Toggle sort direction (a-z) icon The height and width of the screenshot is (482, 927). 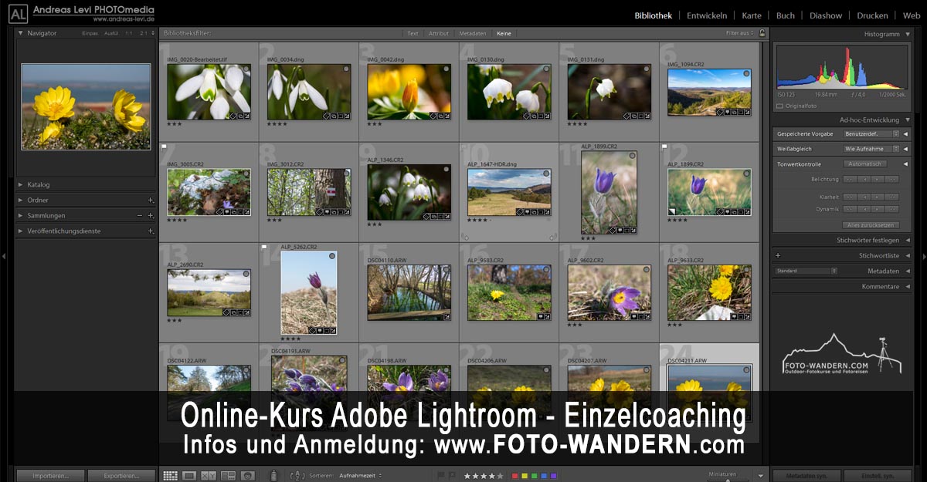pos(297,476)
